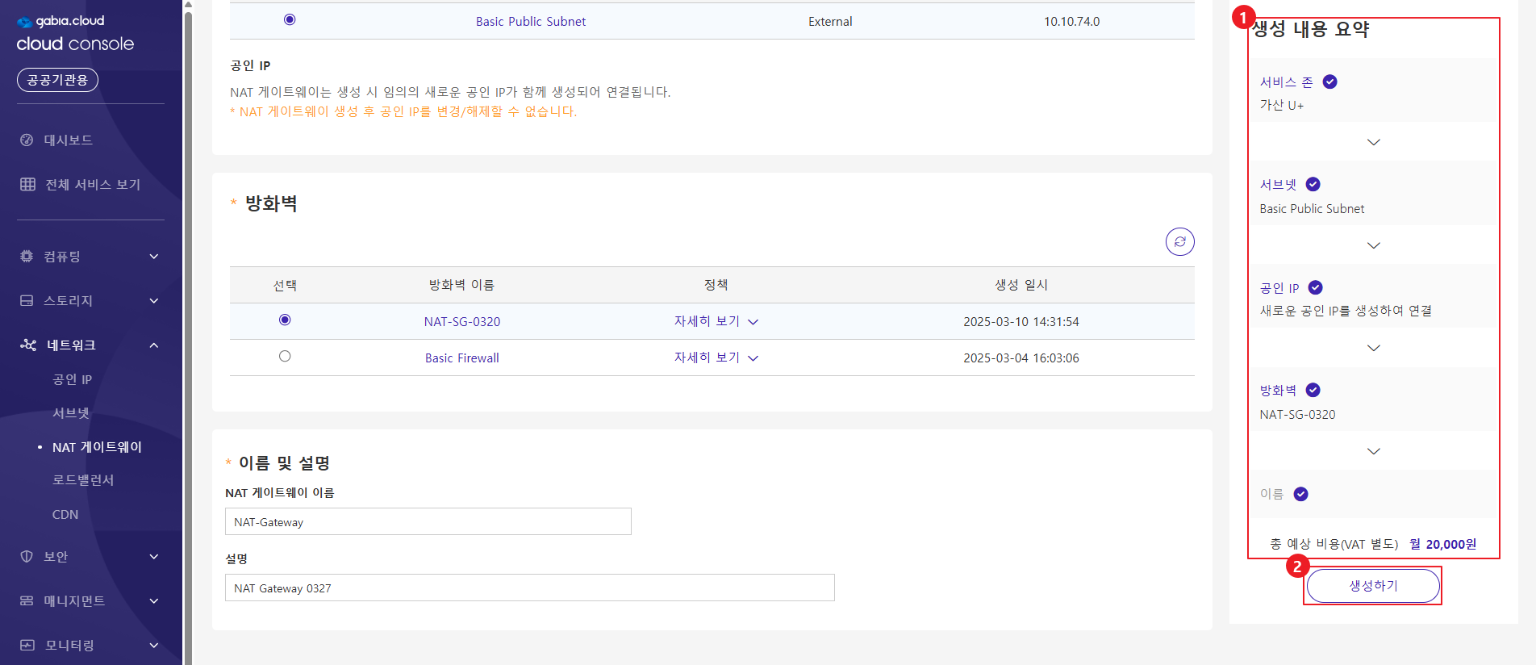Click the security shield icon
This screenshot has width=1536, height=665.
tap(27, 557)
